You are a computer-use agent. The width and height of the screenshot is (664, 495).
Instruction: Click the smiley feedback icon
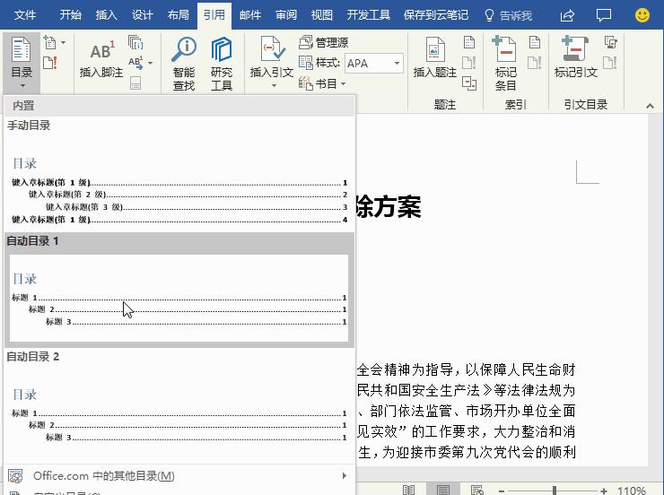(x=642, y=15)
